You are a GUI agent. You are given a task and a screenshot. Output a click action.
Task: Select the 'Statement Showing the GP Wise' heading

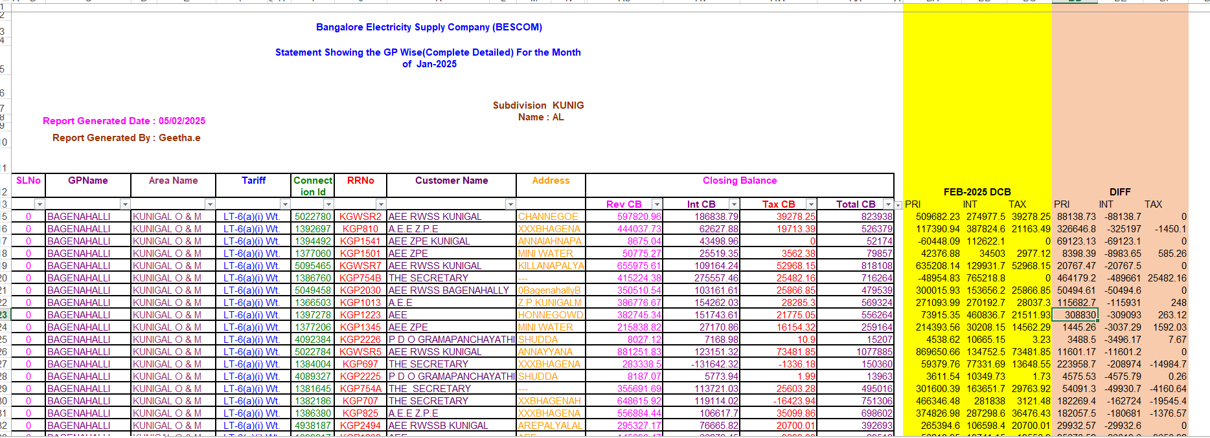coord(428,58)
